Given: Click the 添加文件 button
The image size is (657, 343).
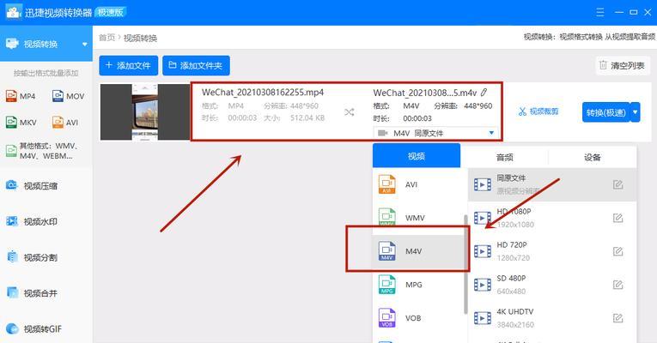Looking at the screenshot, I should [129, 66].
